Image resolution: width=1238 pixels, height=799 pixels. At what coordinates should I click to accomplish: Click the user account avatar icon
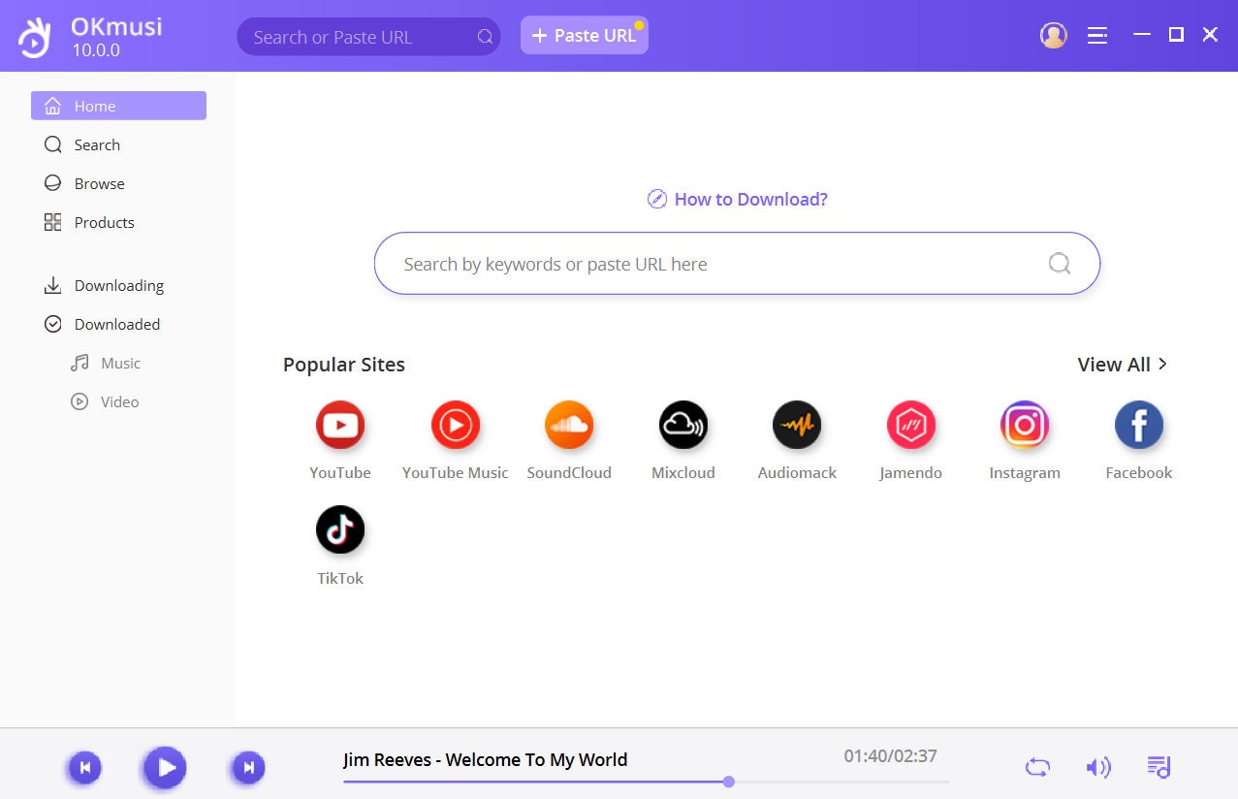coord(1054,35)
